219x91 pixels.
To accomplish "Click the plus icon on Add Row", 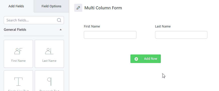I will click(136, 59).
